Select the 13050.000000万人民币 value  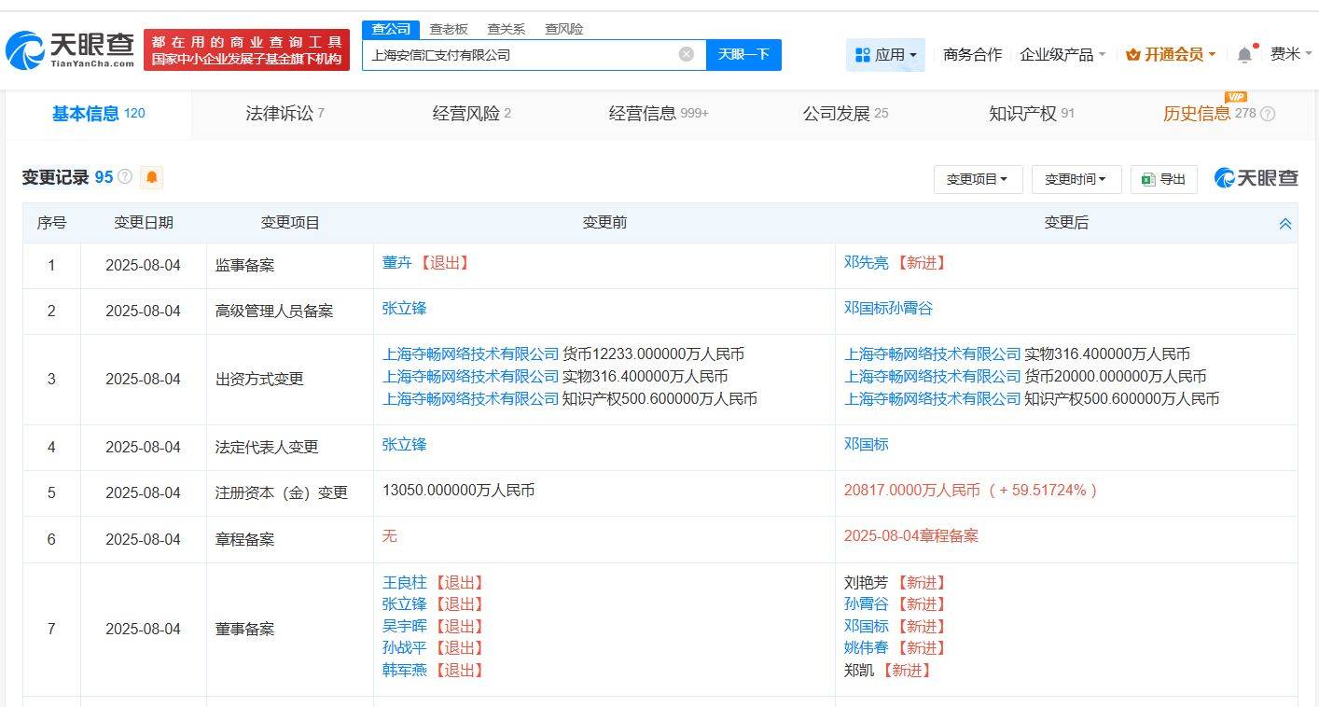(458, 490)
